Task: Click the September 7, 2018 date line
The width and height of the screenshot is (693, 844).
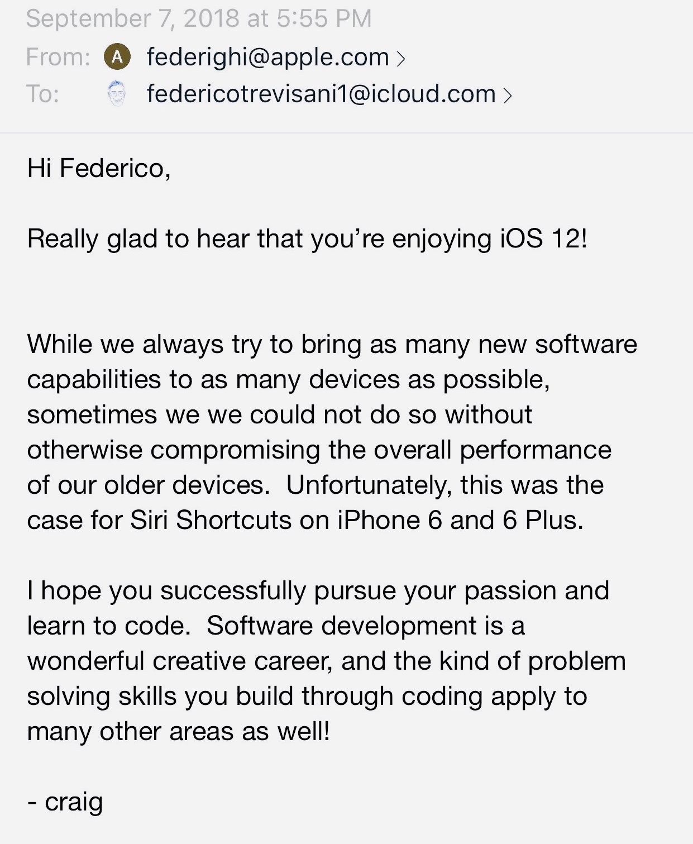Action: (x=199, y=18)
